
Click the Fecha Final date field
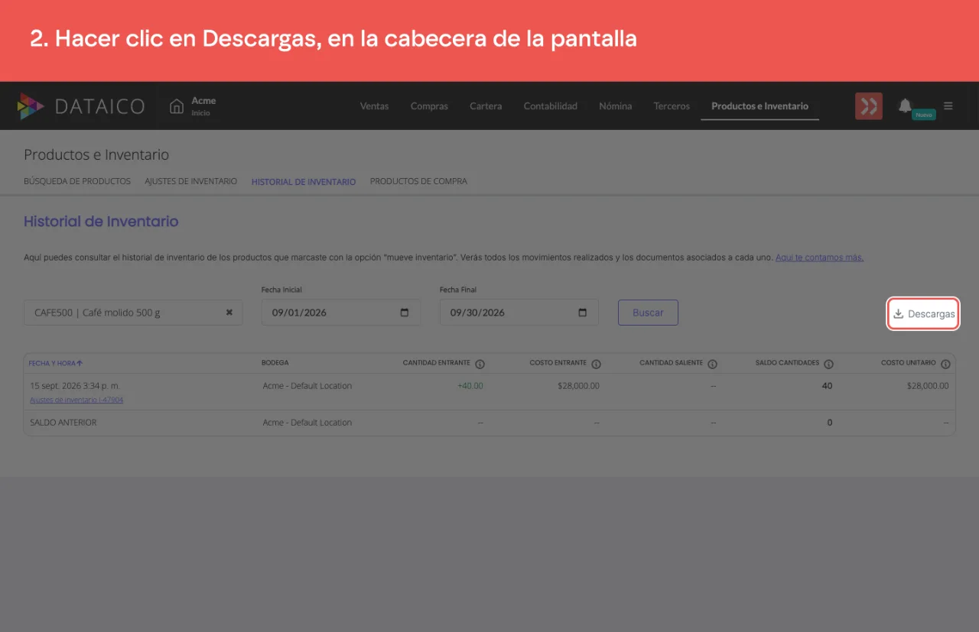click(519, 313)
